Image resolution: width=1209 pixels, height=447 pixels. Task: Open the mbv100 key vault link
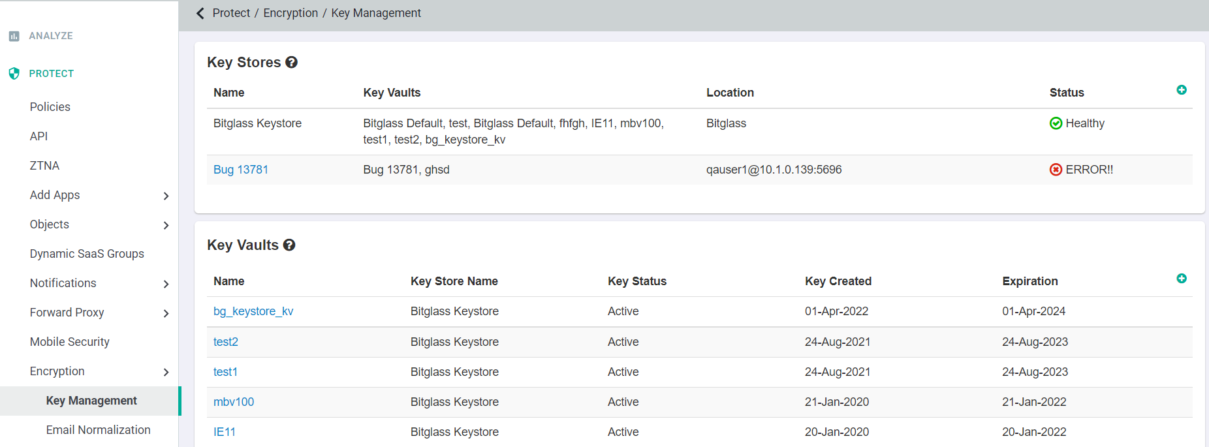coord(234,402)
